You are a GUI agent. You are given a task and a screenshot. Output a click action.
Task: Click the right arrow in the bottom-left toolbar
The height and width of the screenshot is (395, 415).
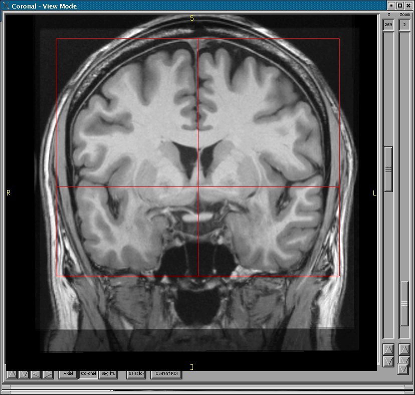tap(48, 374)
